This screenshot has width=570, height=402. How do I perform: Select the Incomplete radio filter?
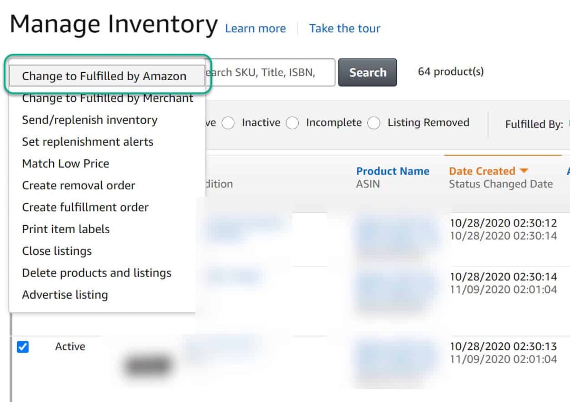tap(292, 123)
